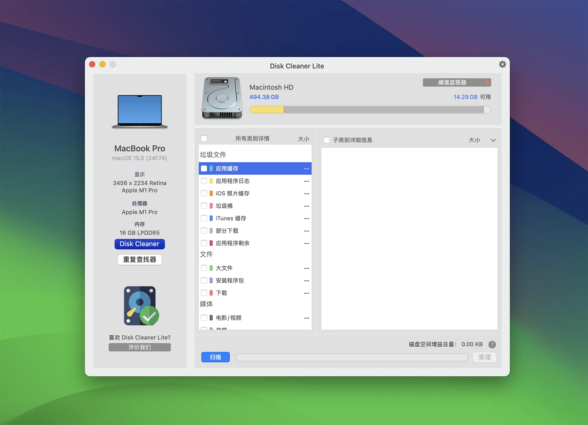Click the 14.29 GB available value
The image size is (588, 425).
tap(465, 97)
